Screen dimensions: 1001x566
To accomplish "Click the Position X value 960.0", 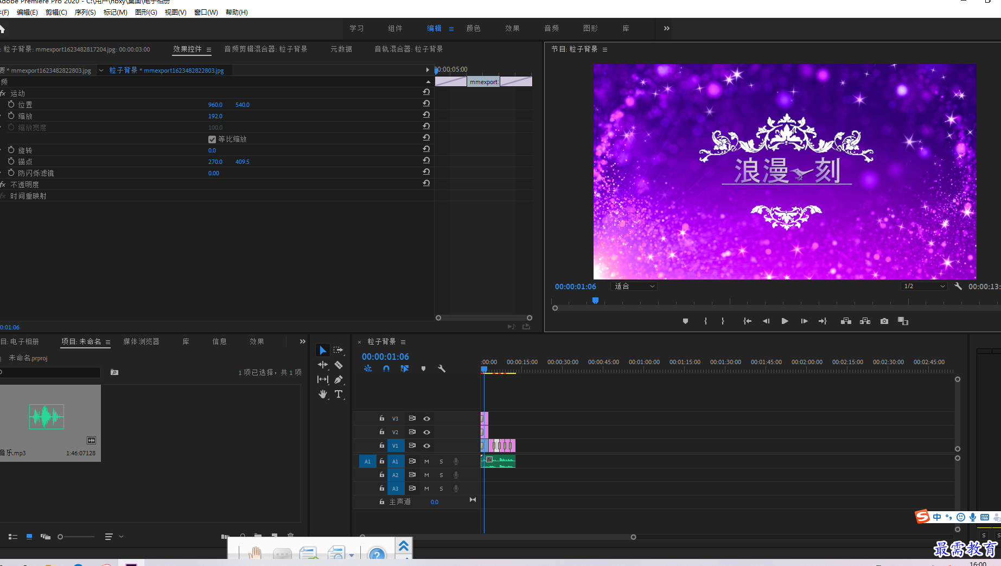I will pyautogui.click(x=215, y=105).
